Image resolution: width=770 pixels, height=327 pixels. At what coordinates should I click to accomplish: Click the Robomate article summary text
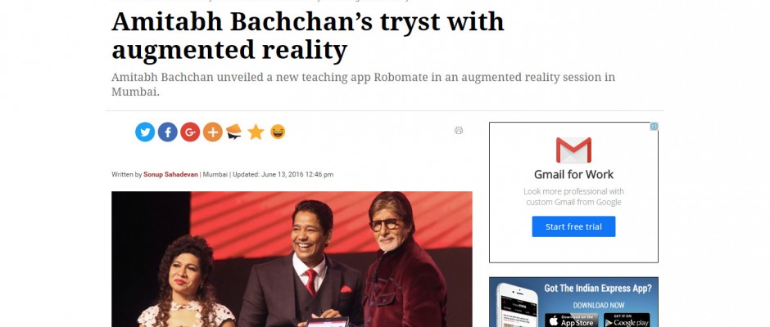[363, 84]
